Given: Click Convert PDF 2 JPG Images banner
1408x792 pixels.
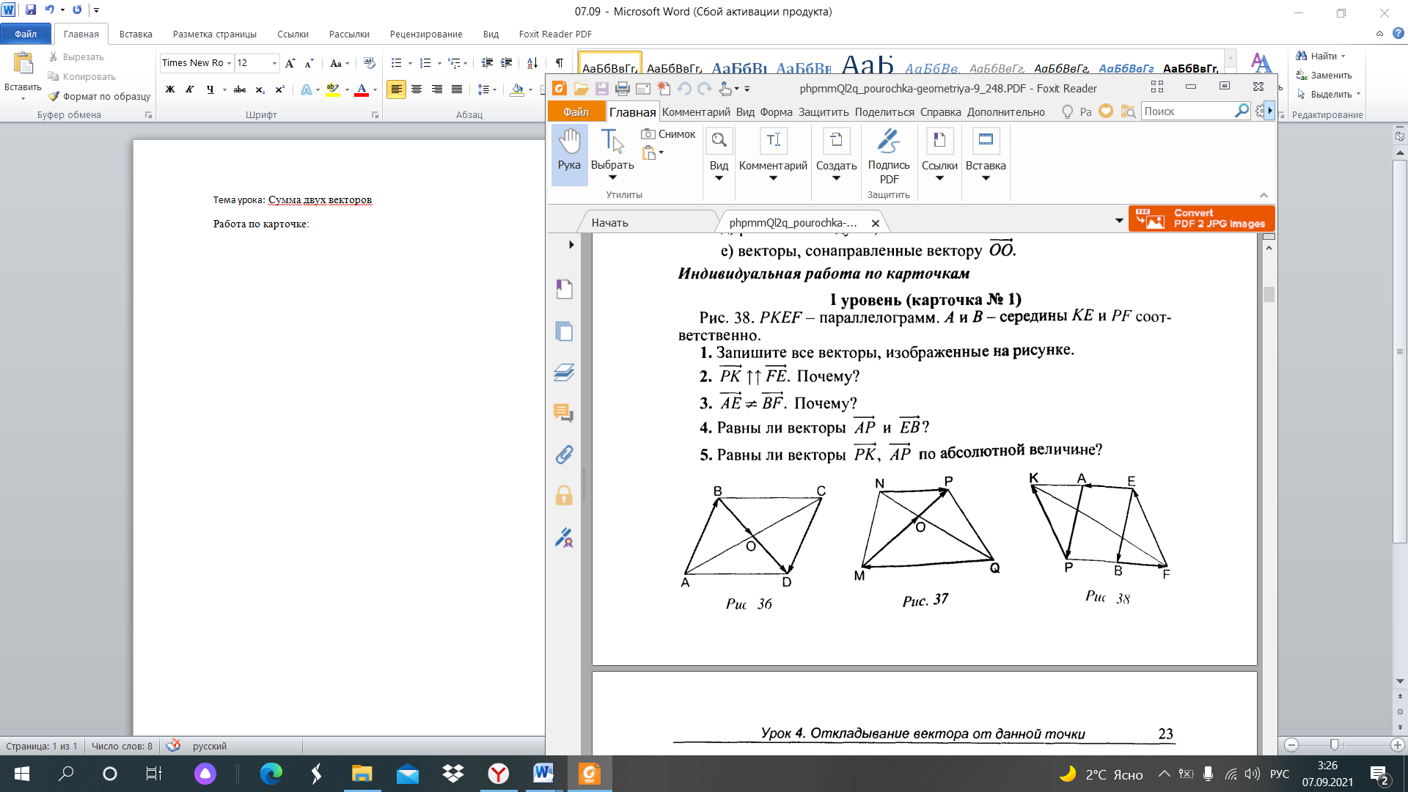Looking at the screenshot, I should point(1202,219).
